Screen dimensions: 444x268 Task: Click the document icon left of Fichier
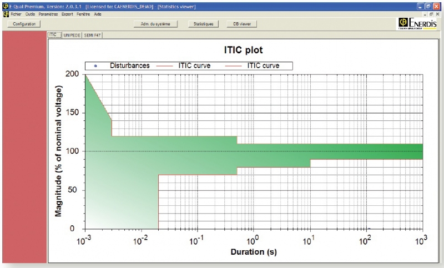click(x=5, y=13)
